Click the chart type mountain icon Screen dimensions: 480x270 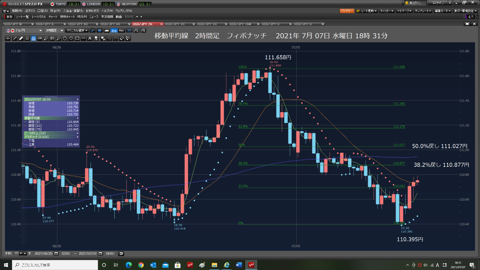(106, 30)
